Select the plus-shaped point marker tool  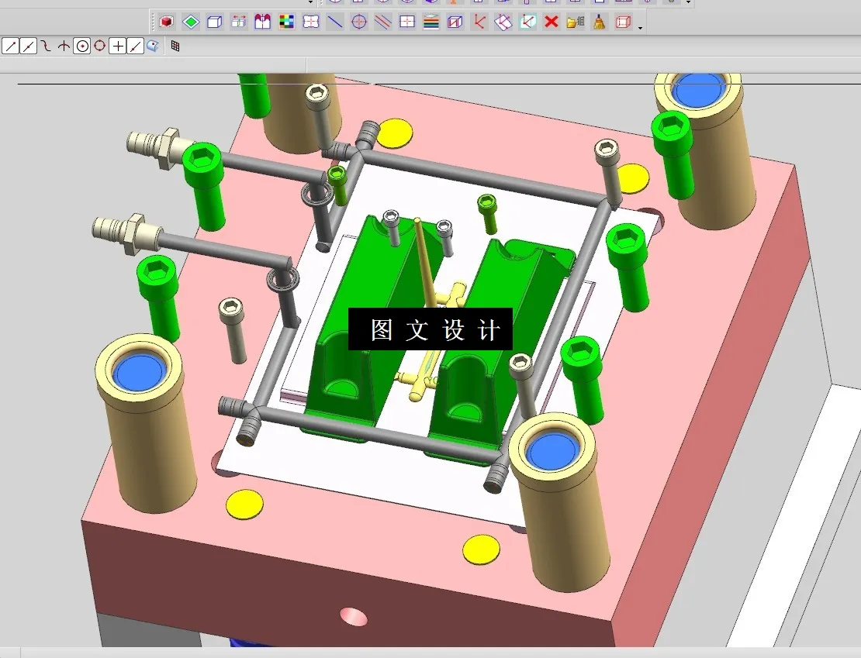coord(116,46)
